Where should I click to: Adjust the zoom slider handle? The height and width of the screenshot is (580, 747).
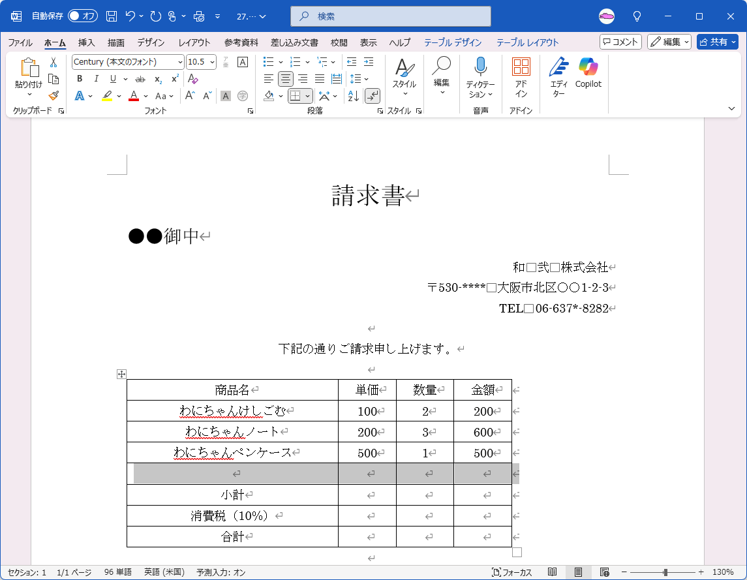tap(665, 572)
